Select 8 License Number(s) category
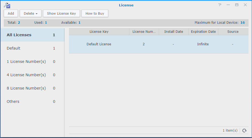252x138 pixels. tap(32, 88)
